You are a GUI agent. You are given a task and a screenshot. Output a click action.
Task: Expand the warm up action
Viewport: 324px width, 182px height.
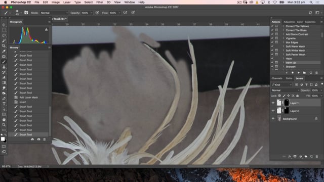283,62
